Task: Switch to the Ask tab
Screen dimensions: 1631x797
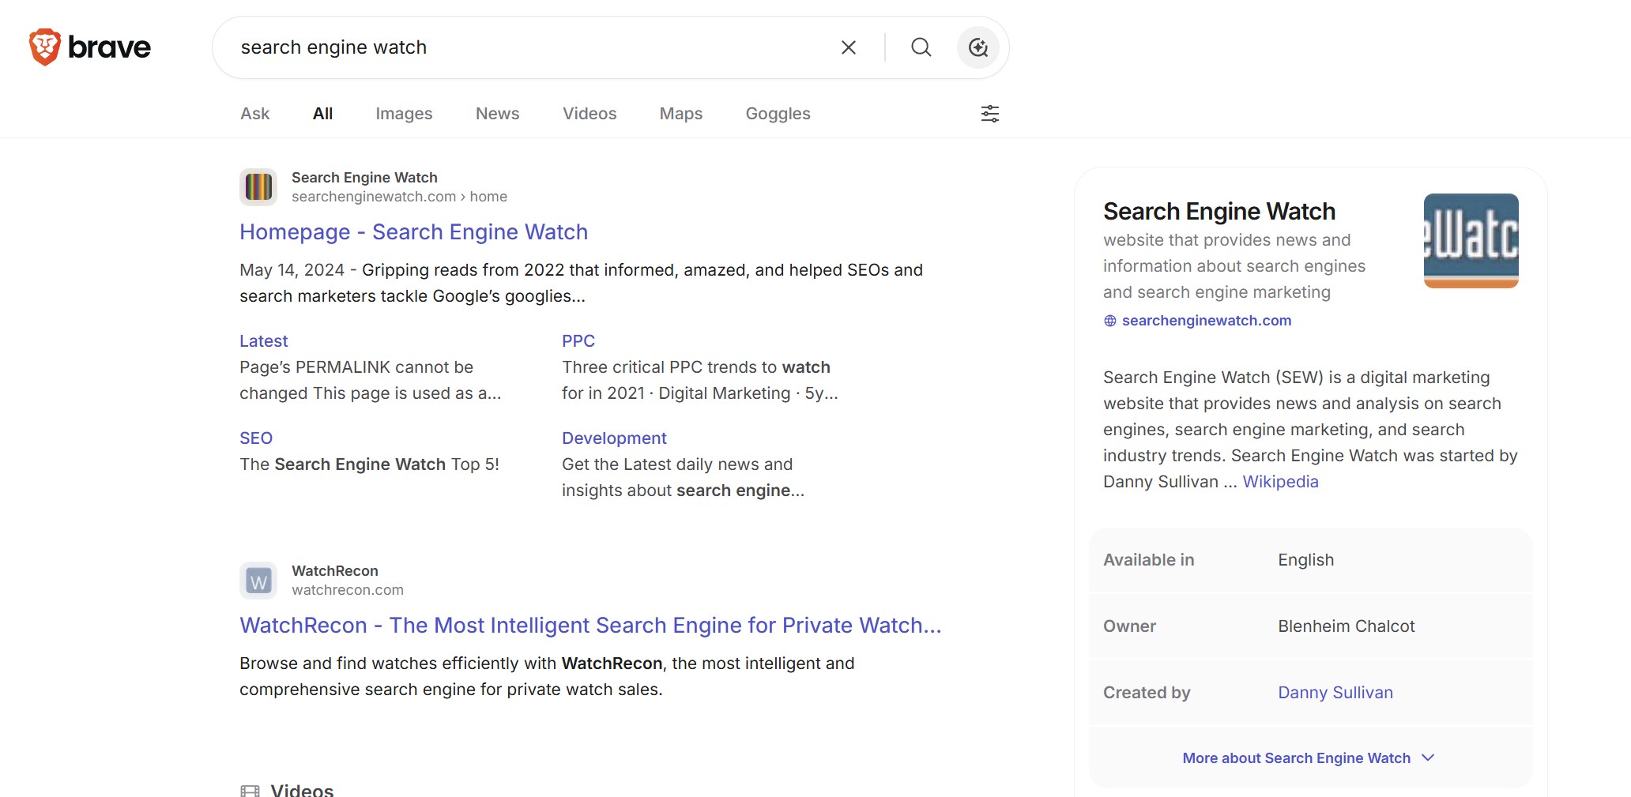Action: pyautogui.click(x=255, y=114)
